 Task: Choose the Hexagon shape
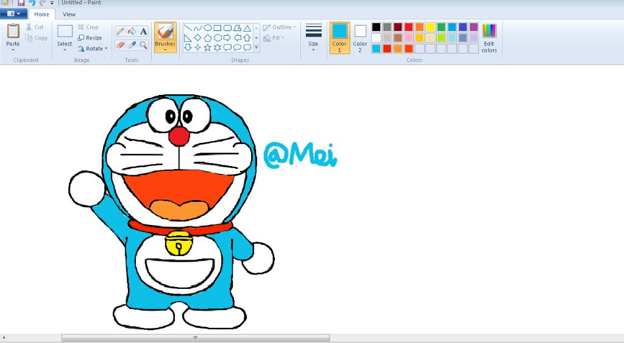[x=218, y=38]
